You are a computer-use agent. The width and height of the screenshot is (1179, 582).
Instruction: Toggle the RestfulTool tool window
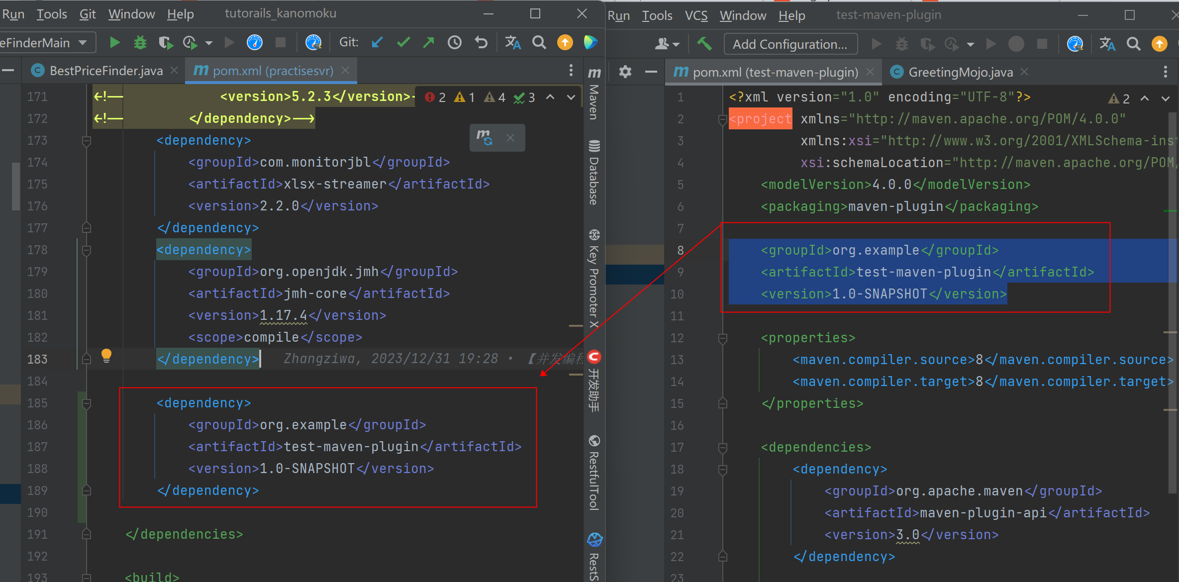594,473
